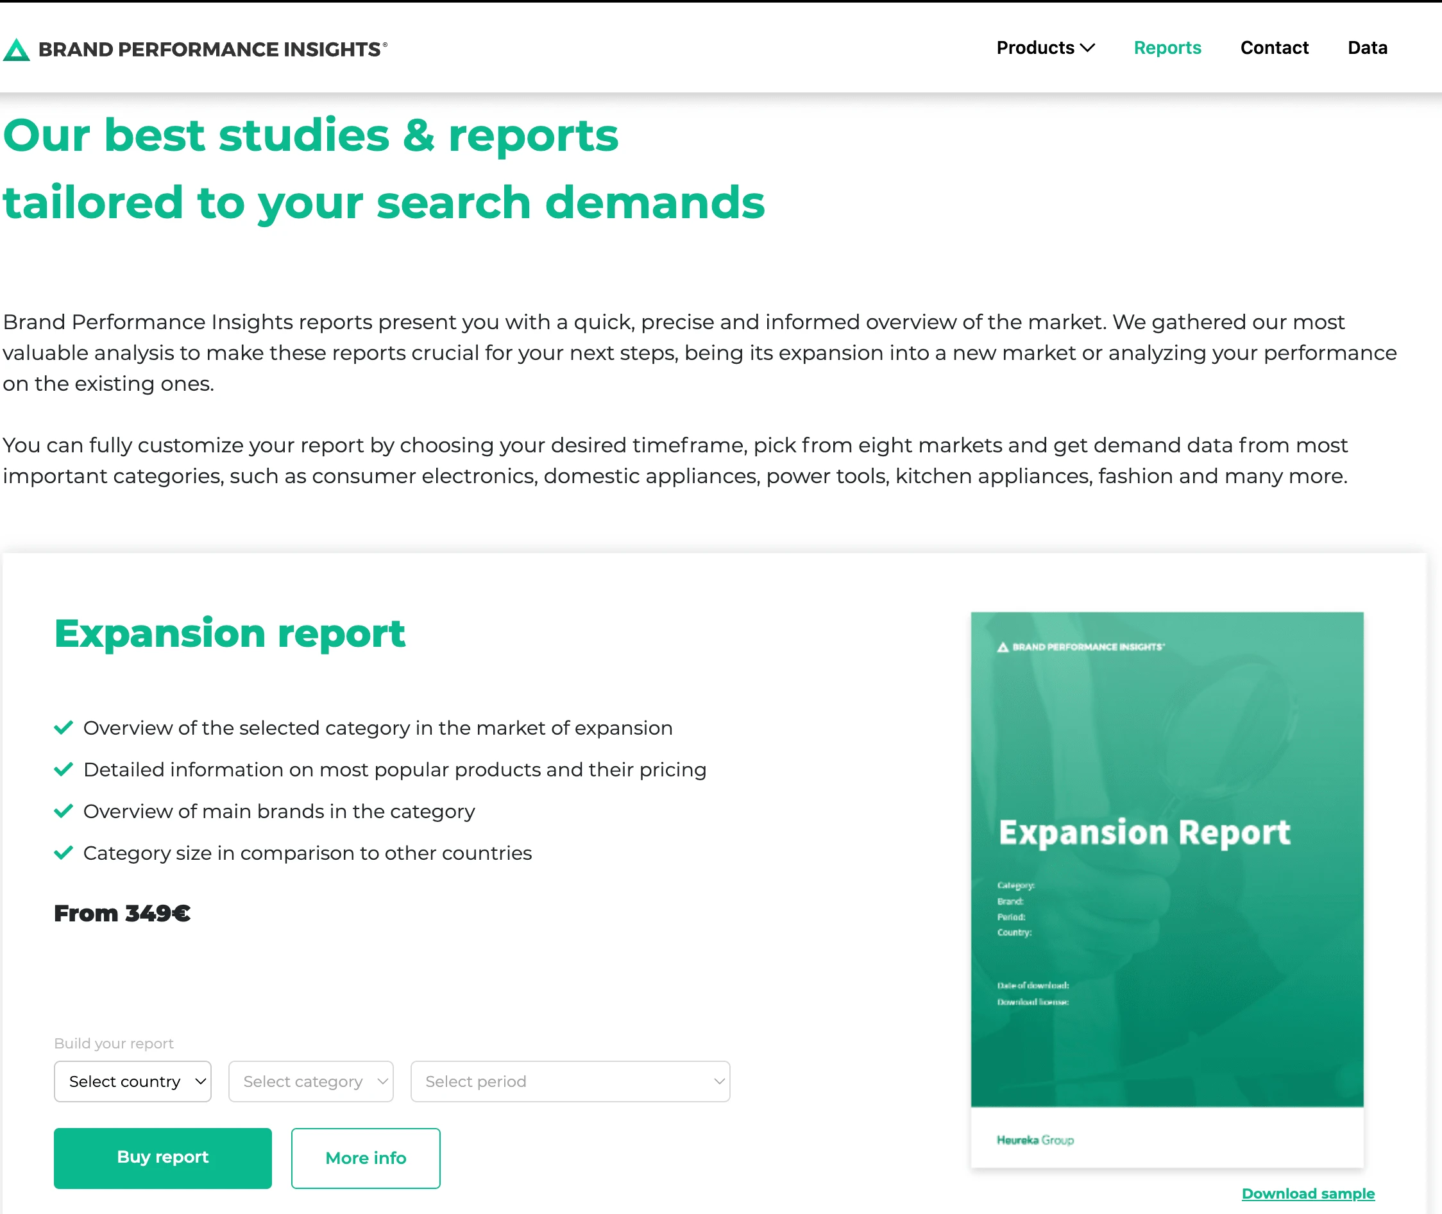Click the Download sample link
The width and height of the screenshot is (1442, 1214).
(1308, 1193)
